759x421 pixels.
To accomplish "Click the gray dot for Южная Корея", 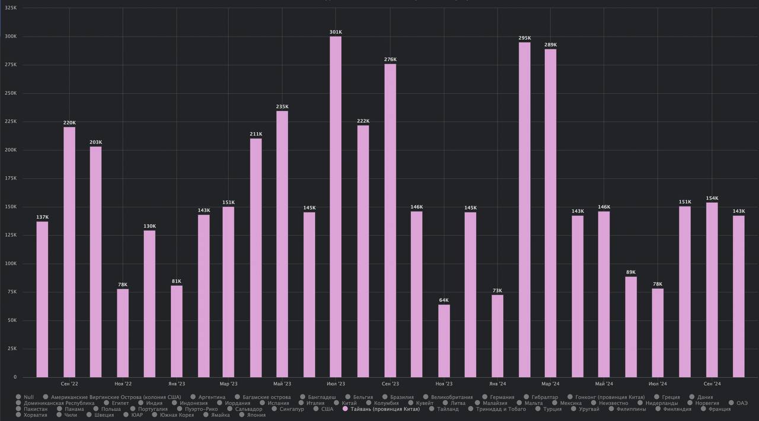I will [x=155, y=415].
